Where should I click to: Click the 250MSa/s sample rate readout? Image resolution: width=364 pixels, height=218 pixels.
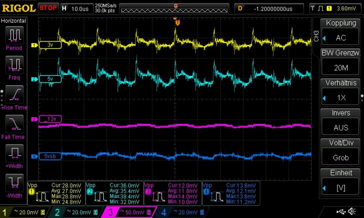coord(106,6)
